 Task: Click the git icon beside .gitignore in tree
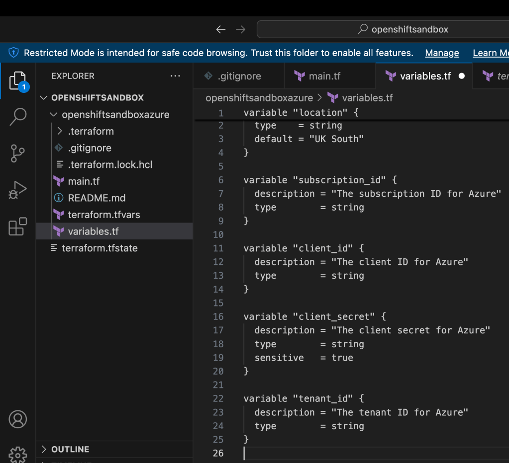(x=58, y=148)
